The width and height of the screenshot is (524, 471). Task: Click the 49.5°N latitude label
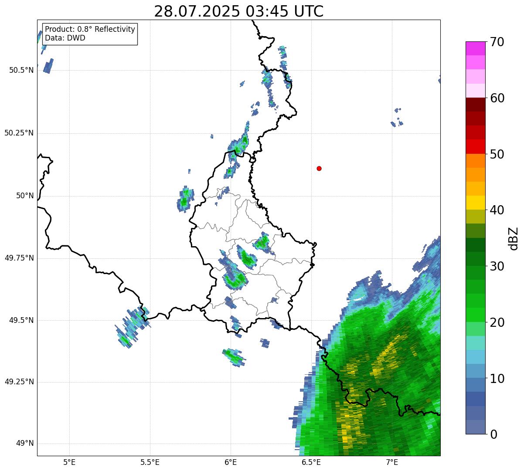click(x=21, y=320)
